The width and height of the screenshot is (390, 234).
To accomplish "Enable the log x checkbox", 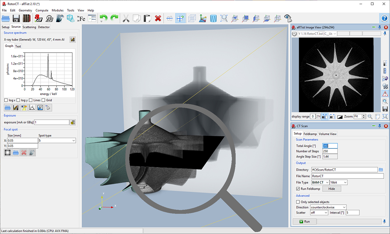I will click(x=6, y=100).
